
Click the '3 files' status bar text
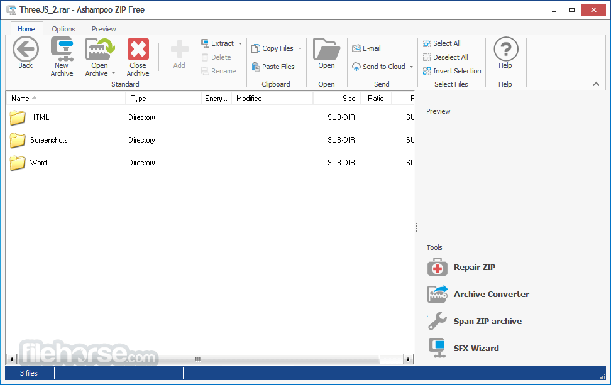pyautogui.click(x=29, y=373)
